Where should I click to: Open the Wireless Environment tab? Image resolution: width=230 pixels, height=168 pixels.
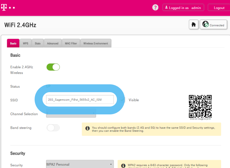[x=96, y=43]
